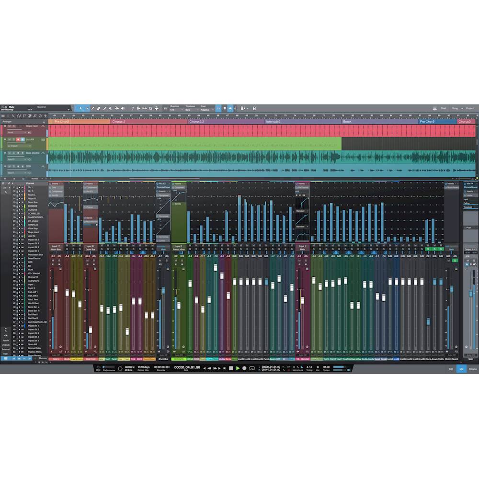This screenshot has width=479, height=479.
Task: Mute the Claps Hard track
Action: pos(8,126)
